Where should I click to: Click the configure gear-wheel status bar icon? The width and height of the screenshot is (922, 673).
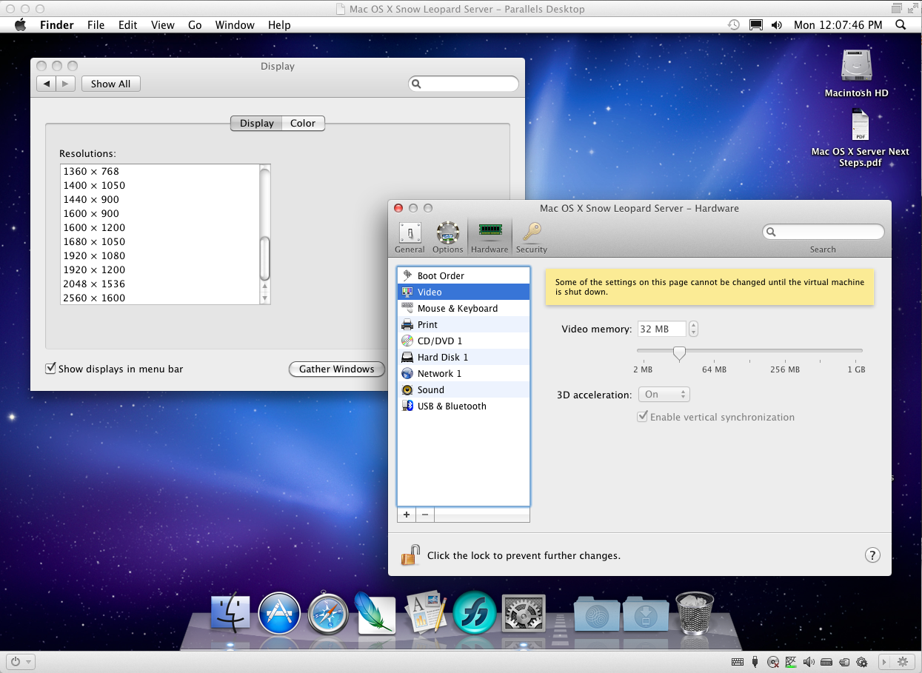coord(861,662)
